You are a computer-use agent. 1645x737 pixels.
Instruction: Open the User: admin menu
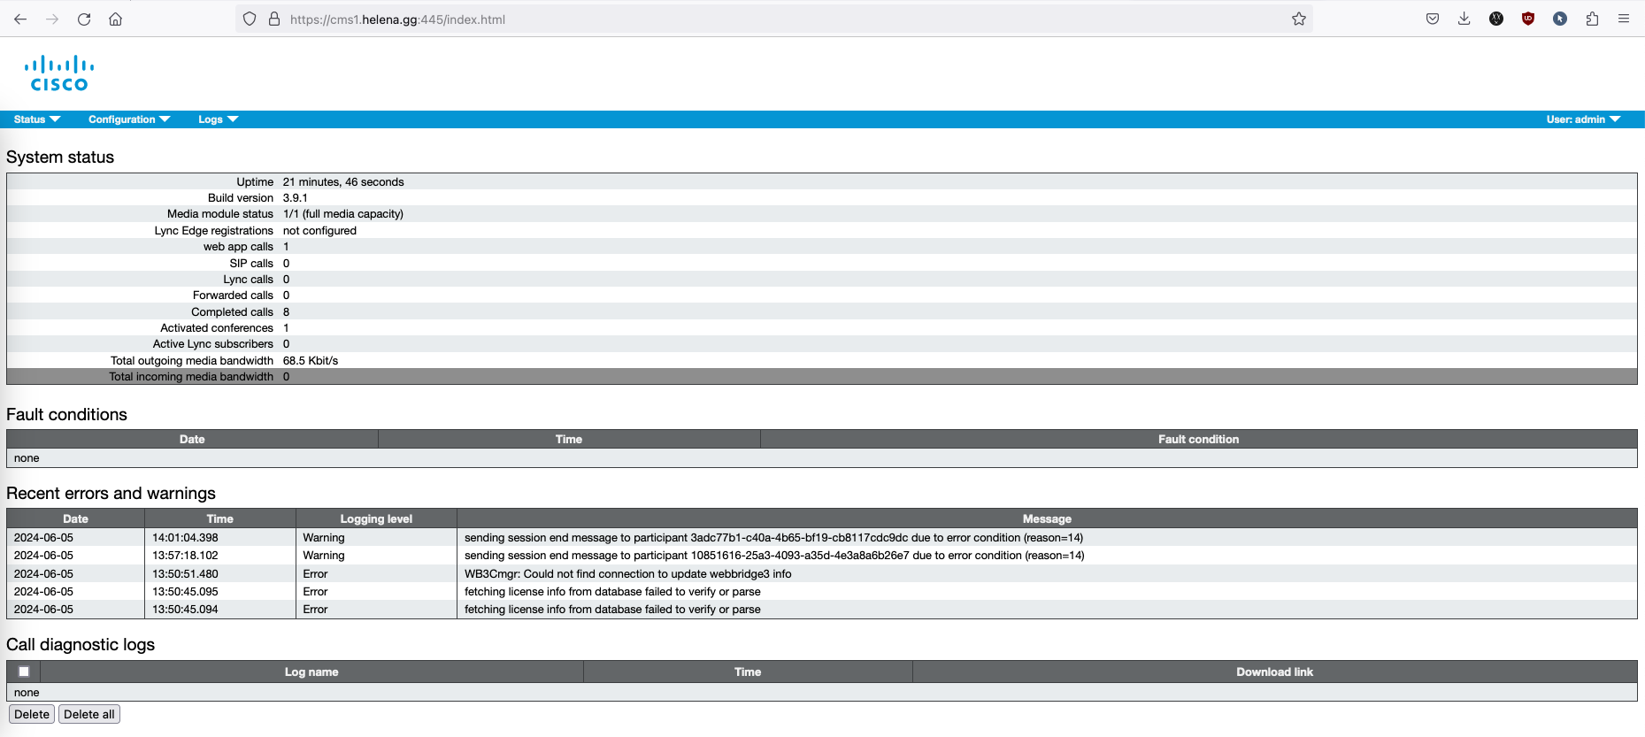(x=1582, y=119)
